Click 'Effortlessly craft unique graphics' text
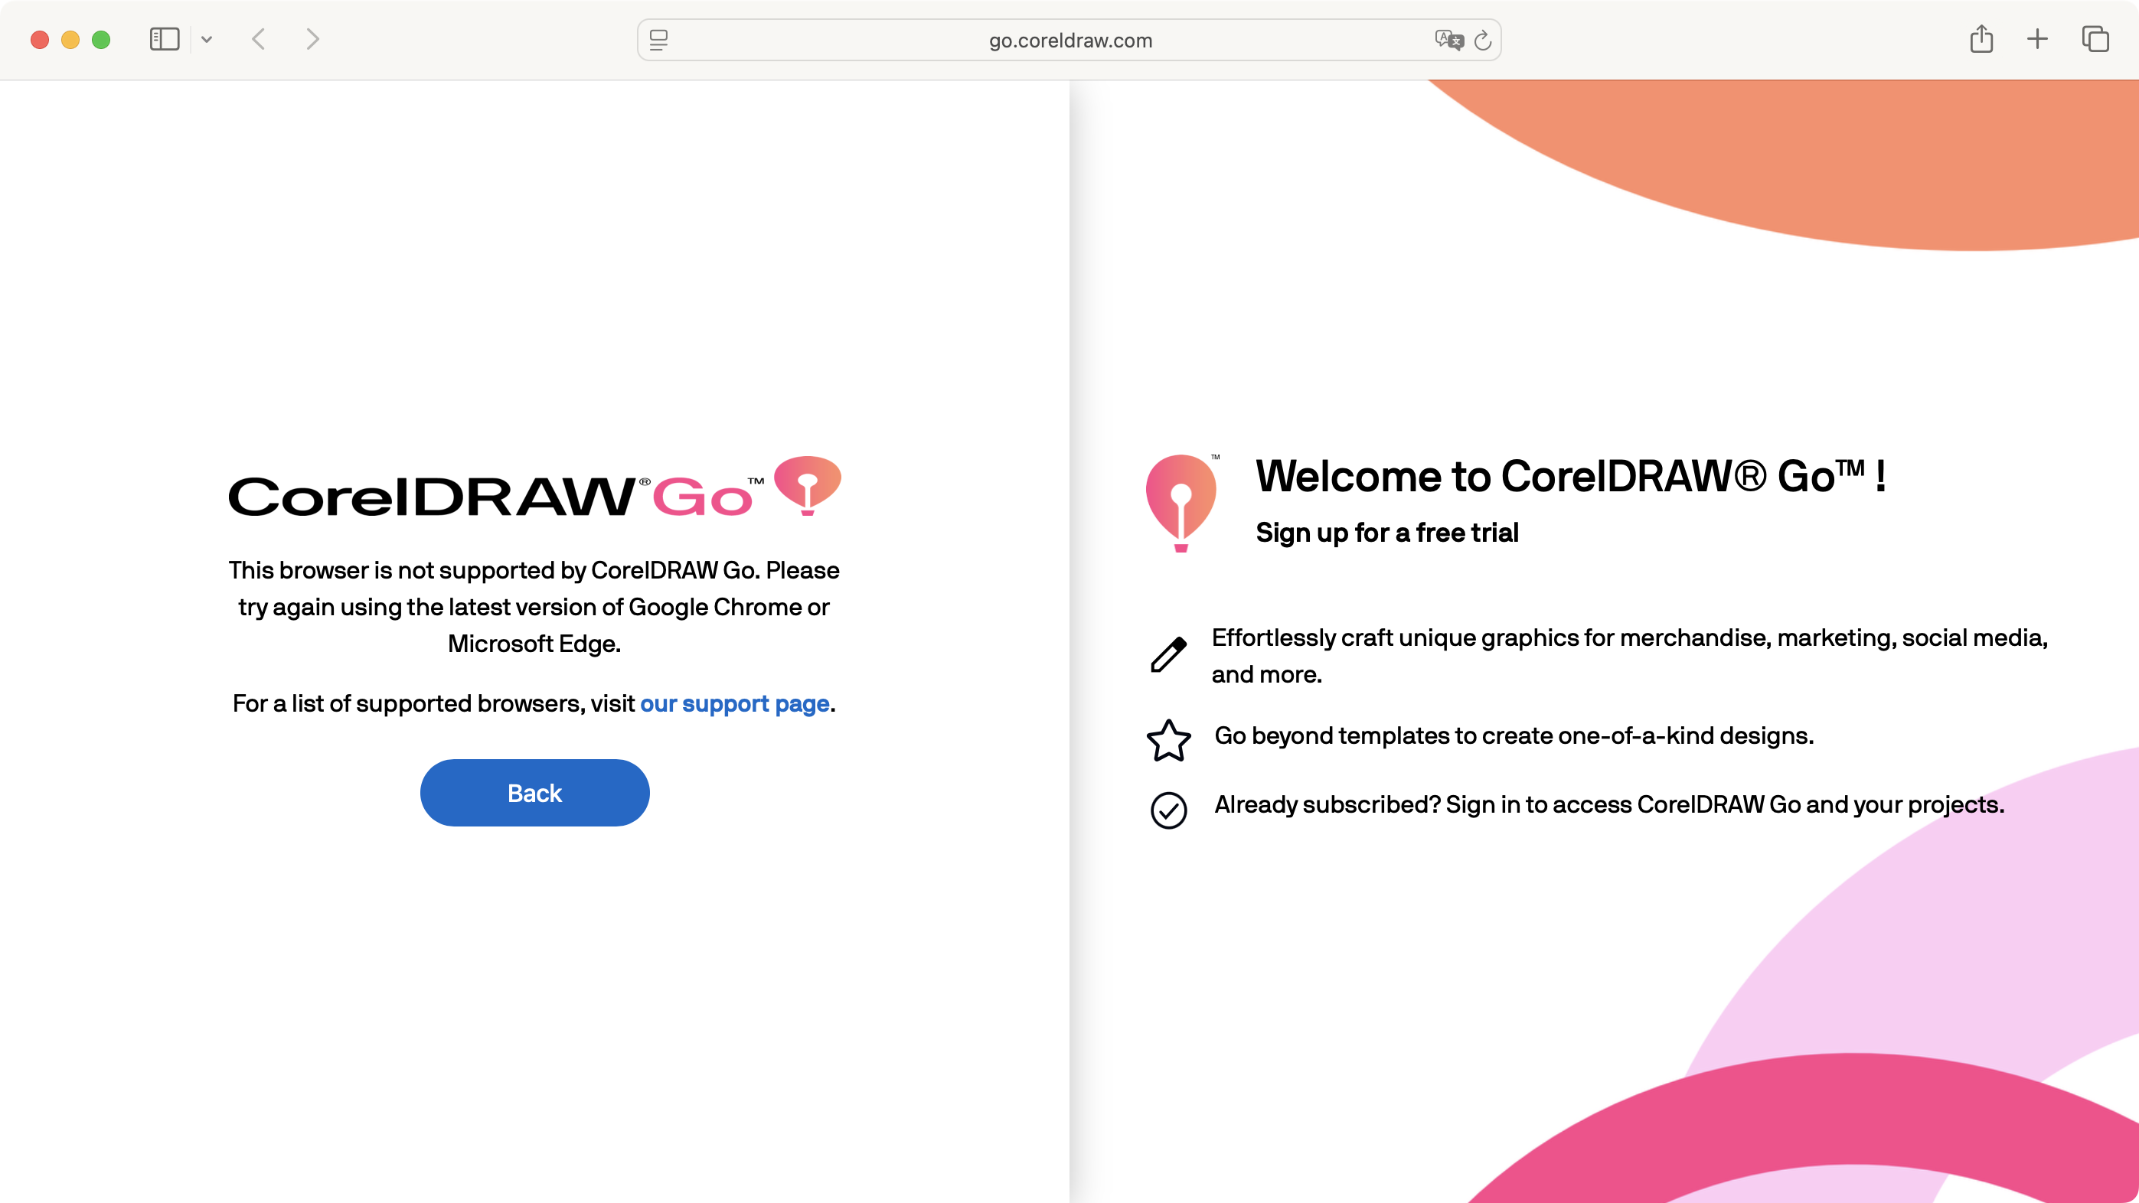 click(x=1629, y=656)
